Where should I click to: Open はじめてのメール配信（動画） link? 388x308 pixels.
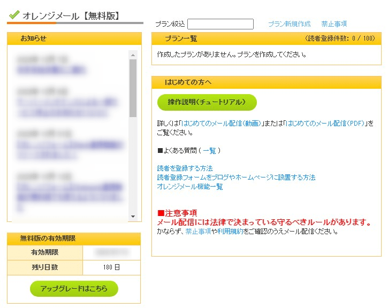[x=221, y=123]
